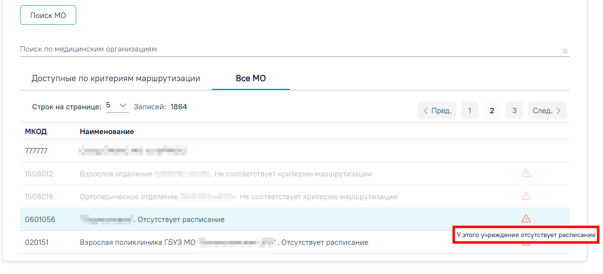Click warning icon in row 0601056

526,219
